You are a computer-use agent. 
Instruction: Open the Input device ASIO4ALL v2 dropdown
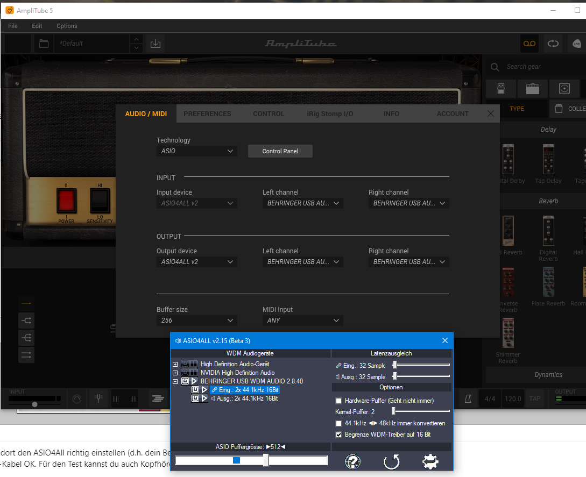196,204
